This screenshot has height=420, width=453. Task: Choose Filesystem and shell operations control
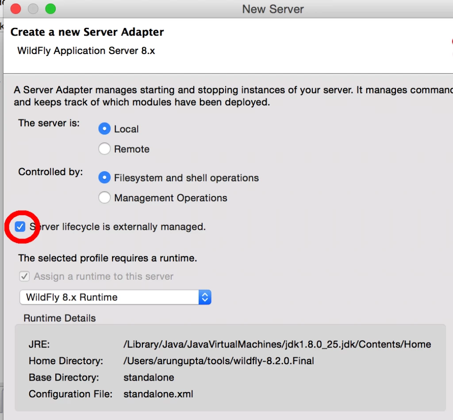click(104, 177)
